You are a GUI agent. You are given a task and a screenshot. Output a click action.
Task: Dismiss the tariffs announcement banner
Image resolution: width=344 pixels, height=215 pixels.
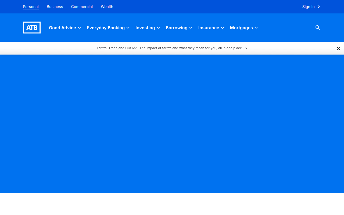pos(338,48)
